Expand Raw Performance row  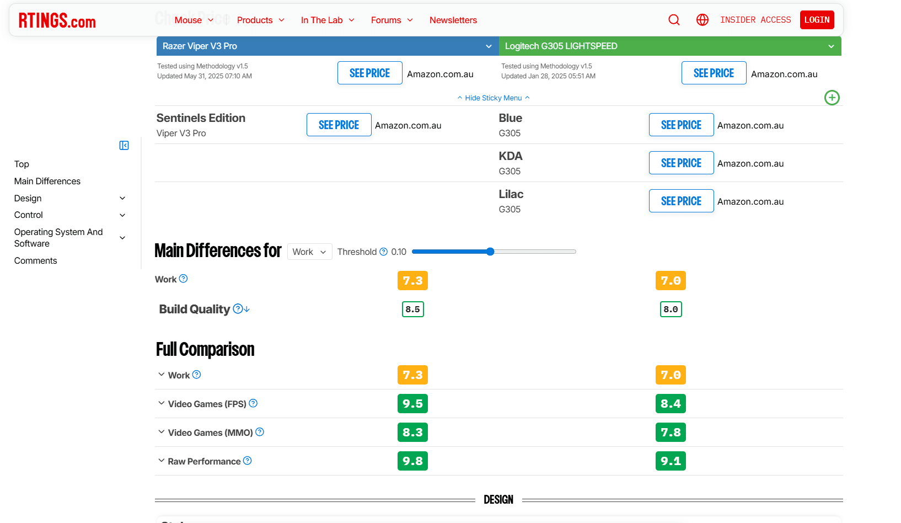162,461
